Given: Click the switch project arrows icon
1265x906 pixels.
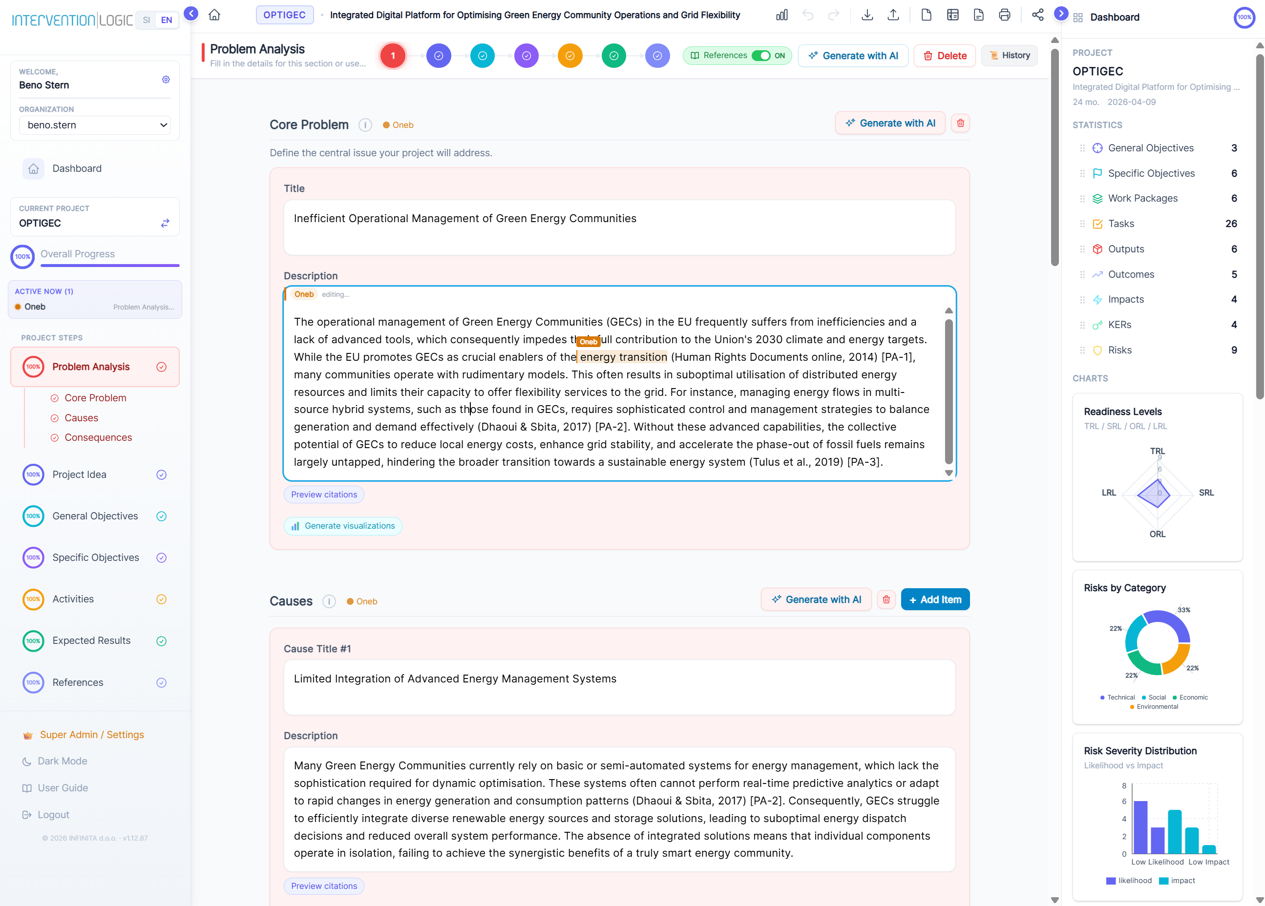Looking at the screenshot, I should [165, 223].
